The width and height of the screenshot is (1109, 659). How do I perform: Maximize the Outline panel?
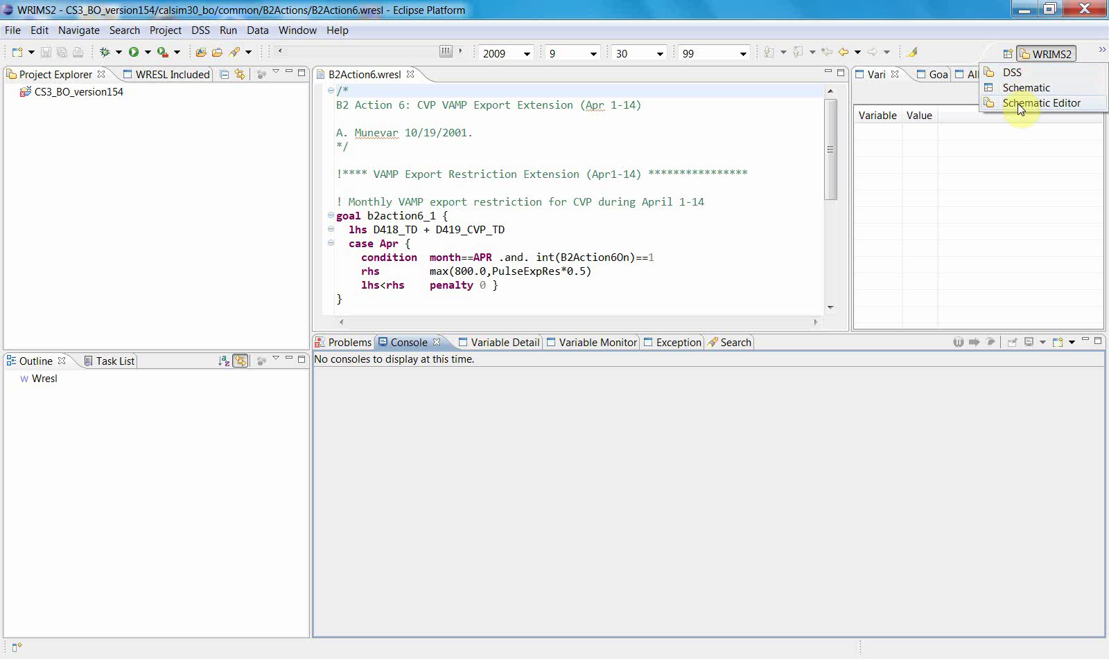[x=302, y=359]
